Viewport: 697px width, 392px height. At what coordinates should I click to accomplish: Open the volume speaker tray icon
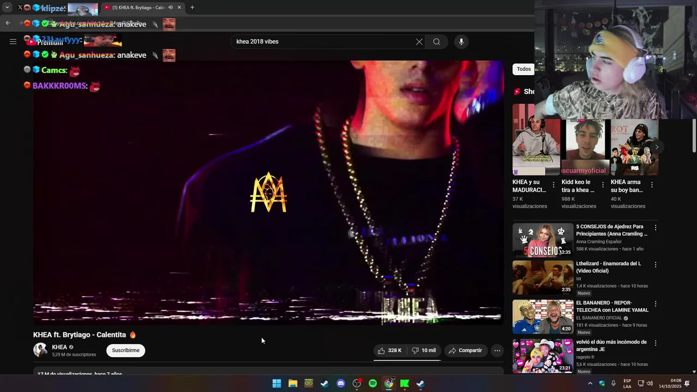pyautogui.click(x=650, y=383)
